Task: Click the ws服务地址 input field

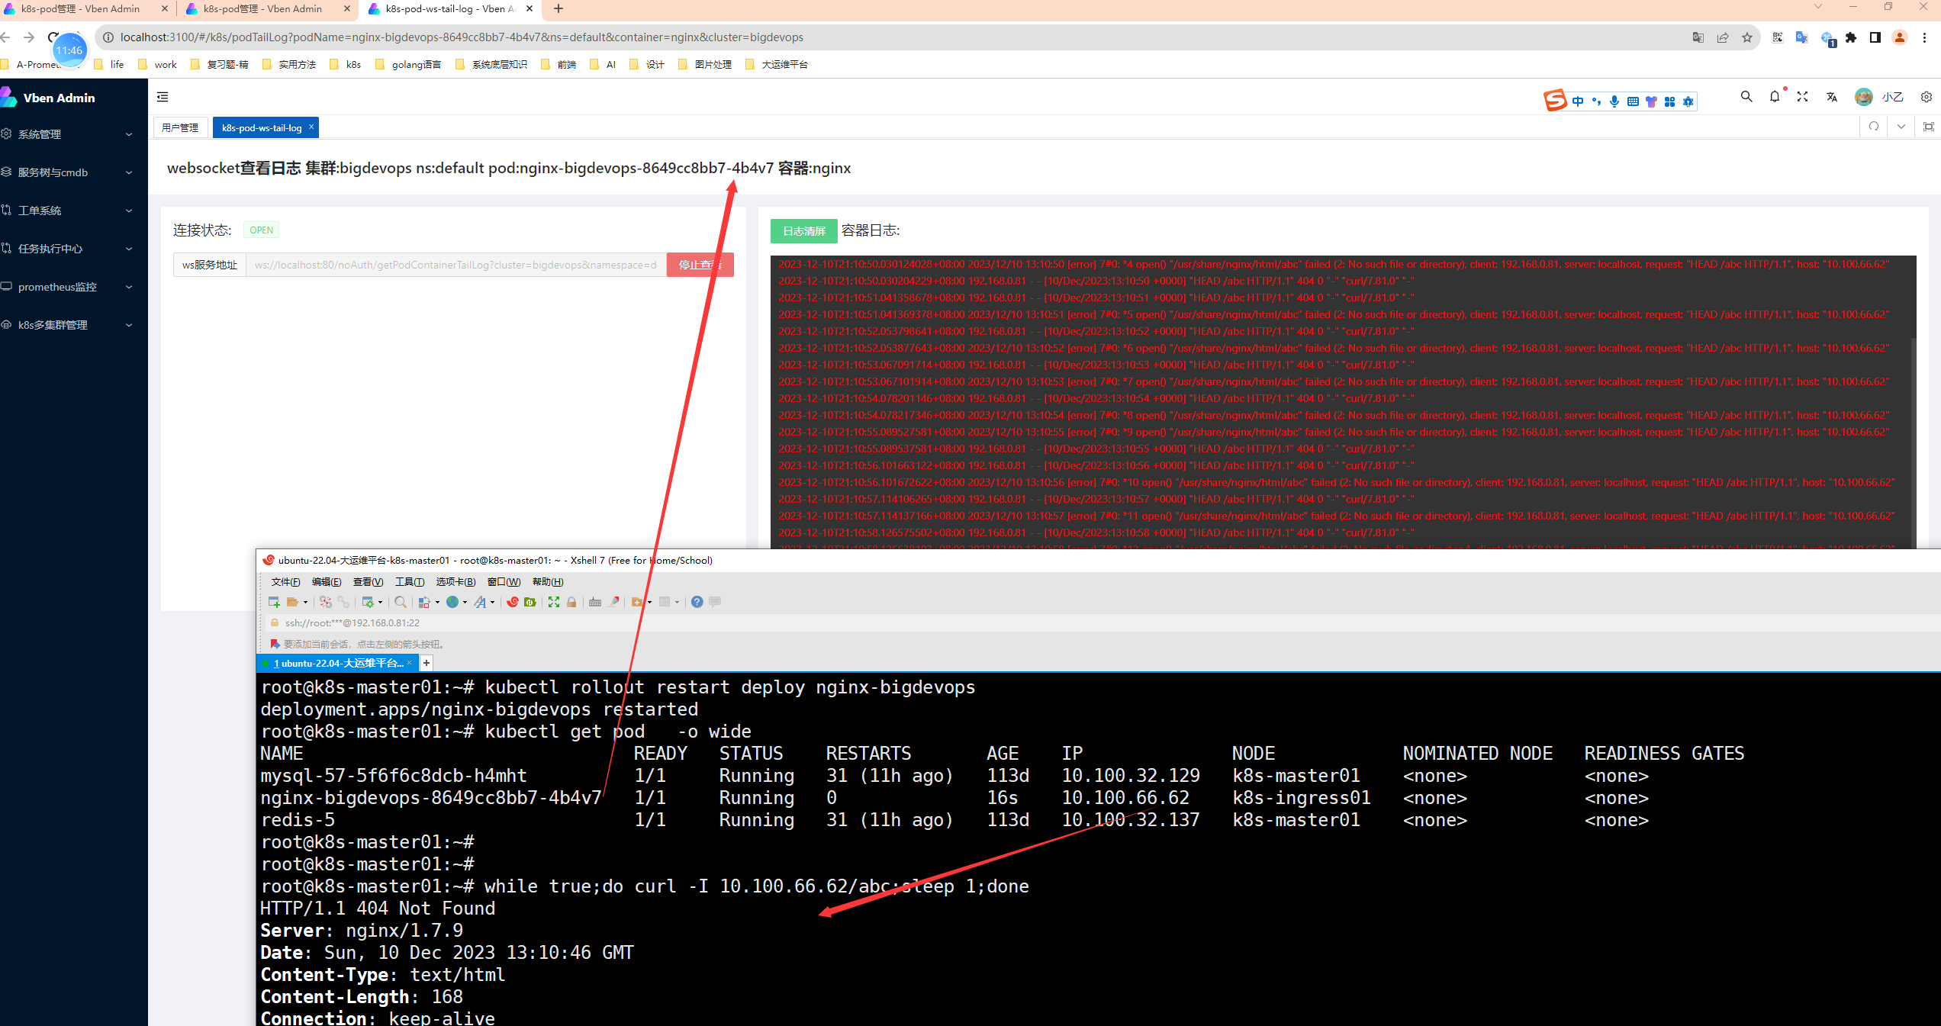Action: coord(455,265)
